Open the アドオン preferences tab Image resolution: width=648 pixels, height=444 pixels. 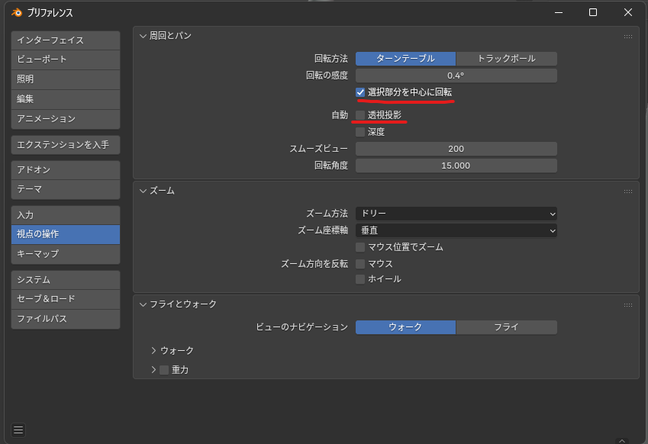[66, 170]
